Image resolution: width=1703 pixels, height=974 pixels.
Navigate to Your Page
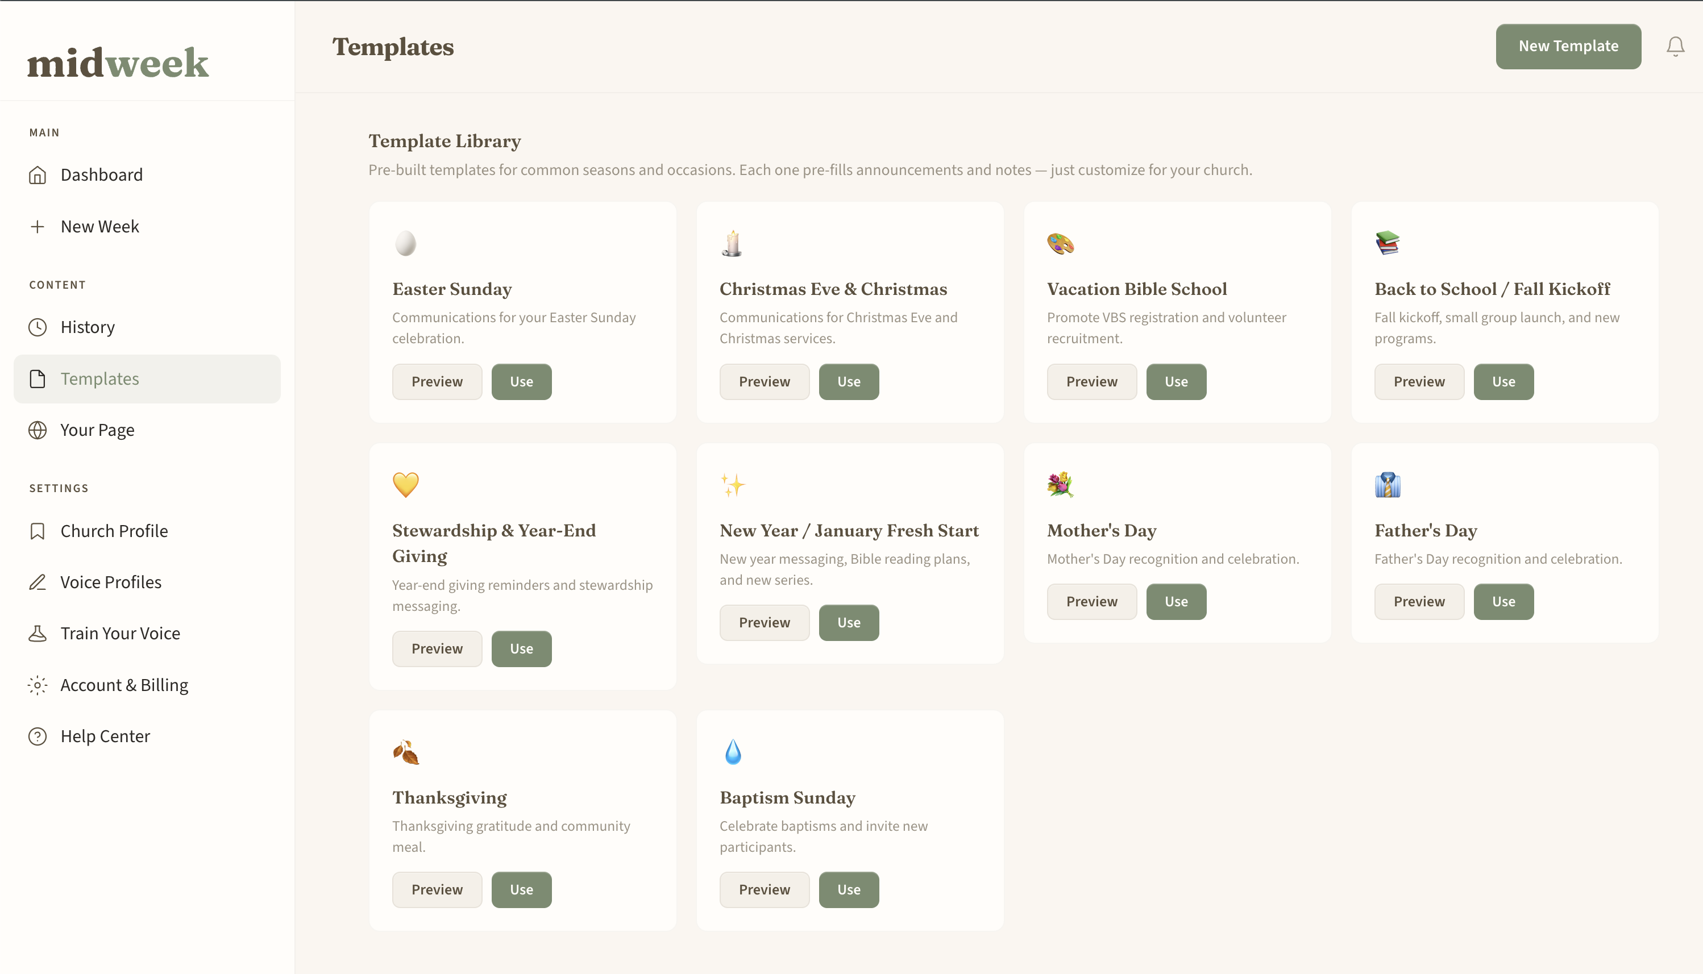tap(147, 430)
